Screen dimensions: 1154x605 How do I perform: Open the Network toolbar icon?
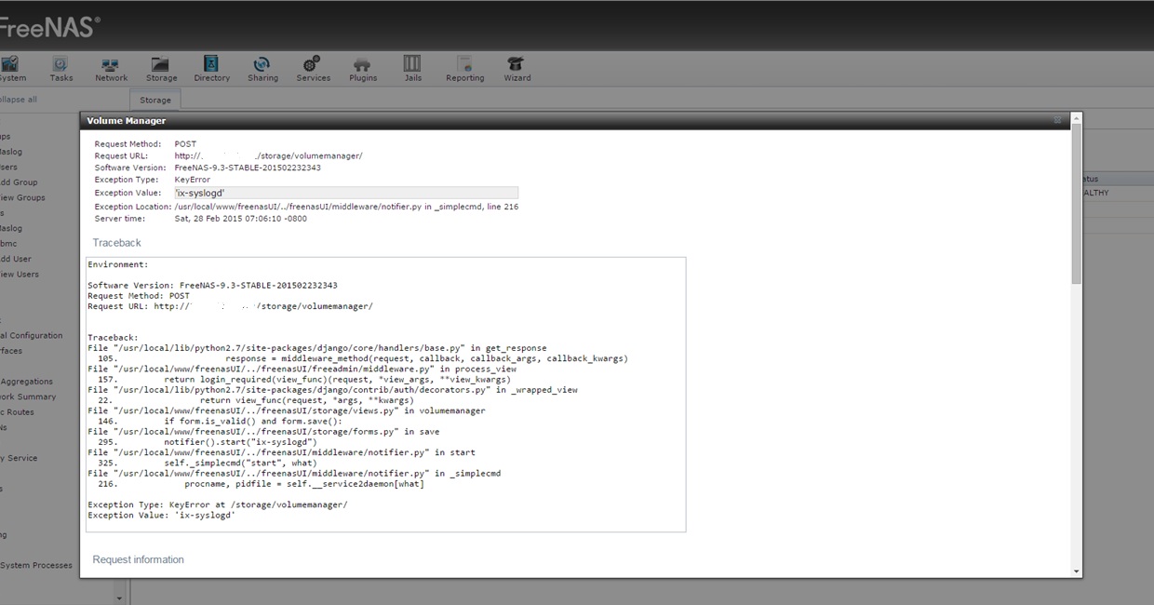111,69
